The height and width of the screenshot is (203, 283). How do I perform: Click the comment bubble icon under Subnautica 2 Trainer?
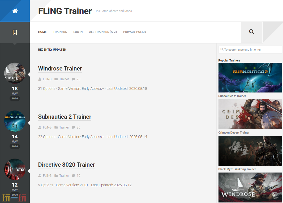(x=74, y=127)
